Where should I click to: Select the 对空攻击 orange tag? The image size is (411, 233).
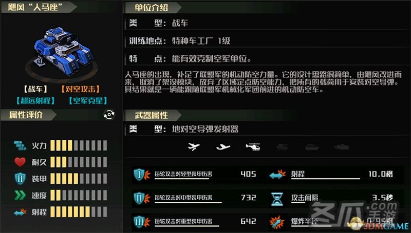tap(81, 89)
